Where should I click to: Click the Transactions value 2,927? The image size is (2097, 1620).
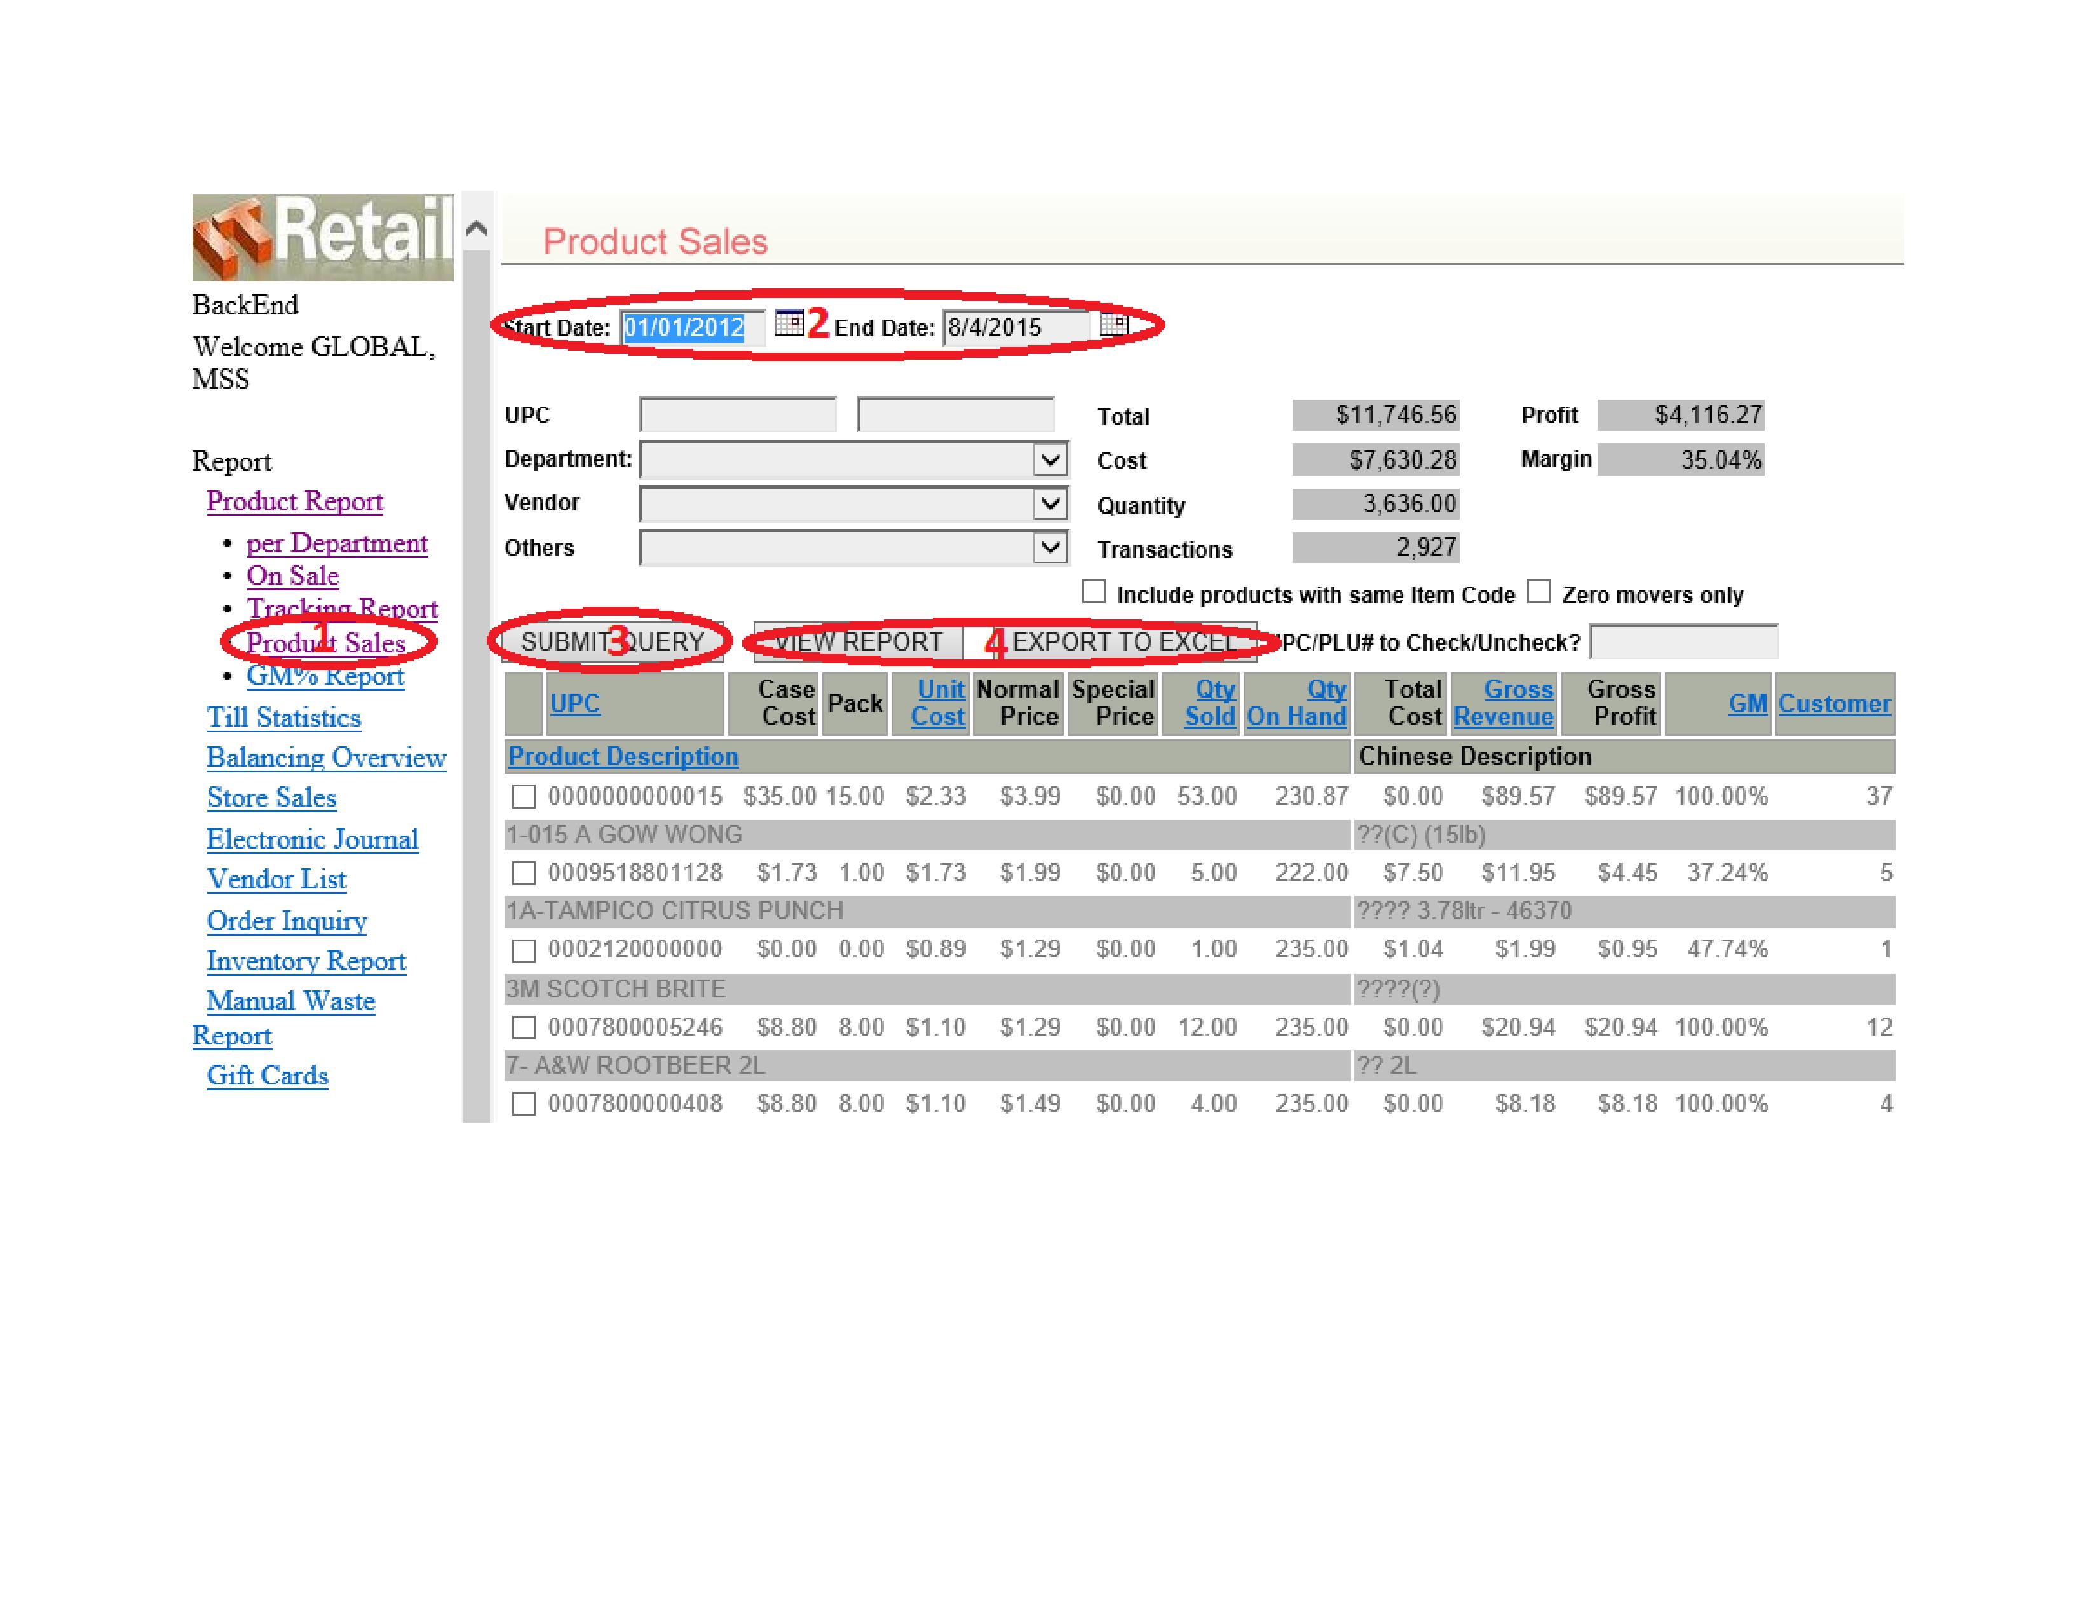pyautogui.click(x=1376, y=548)
